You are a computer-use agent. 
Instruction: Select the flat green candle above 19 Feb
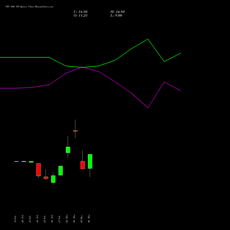tap(17, 161)
